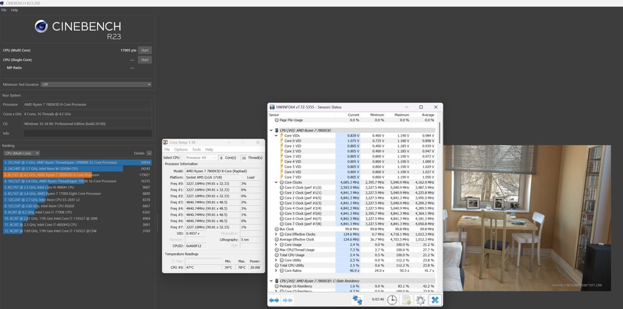Collapse the Core Clocks group in HWiNFO
623x309 pixels.
[276, 183]
